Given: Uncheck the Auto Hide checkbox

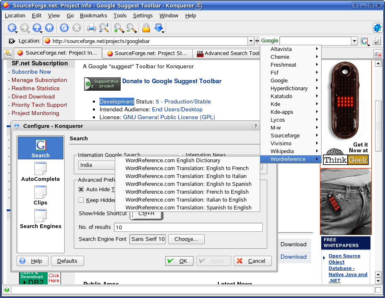Looking at the screenshot, I should [81, 189].
